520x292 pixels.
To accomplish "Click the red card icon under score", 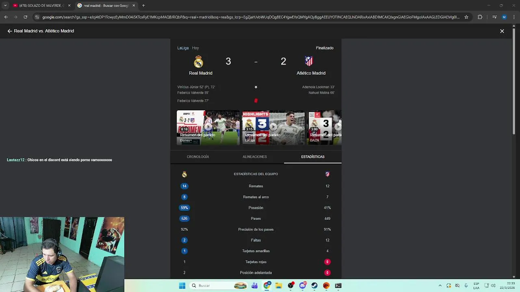I will pos(256,101).
